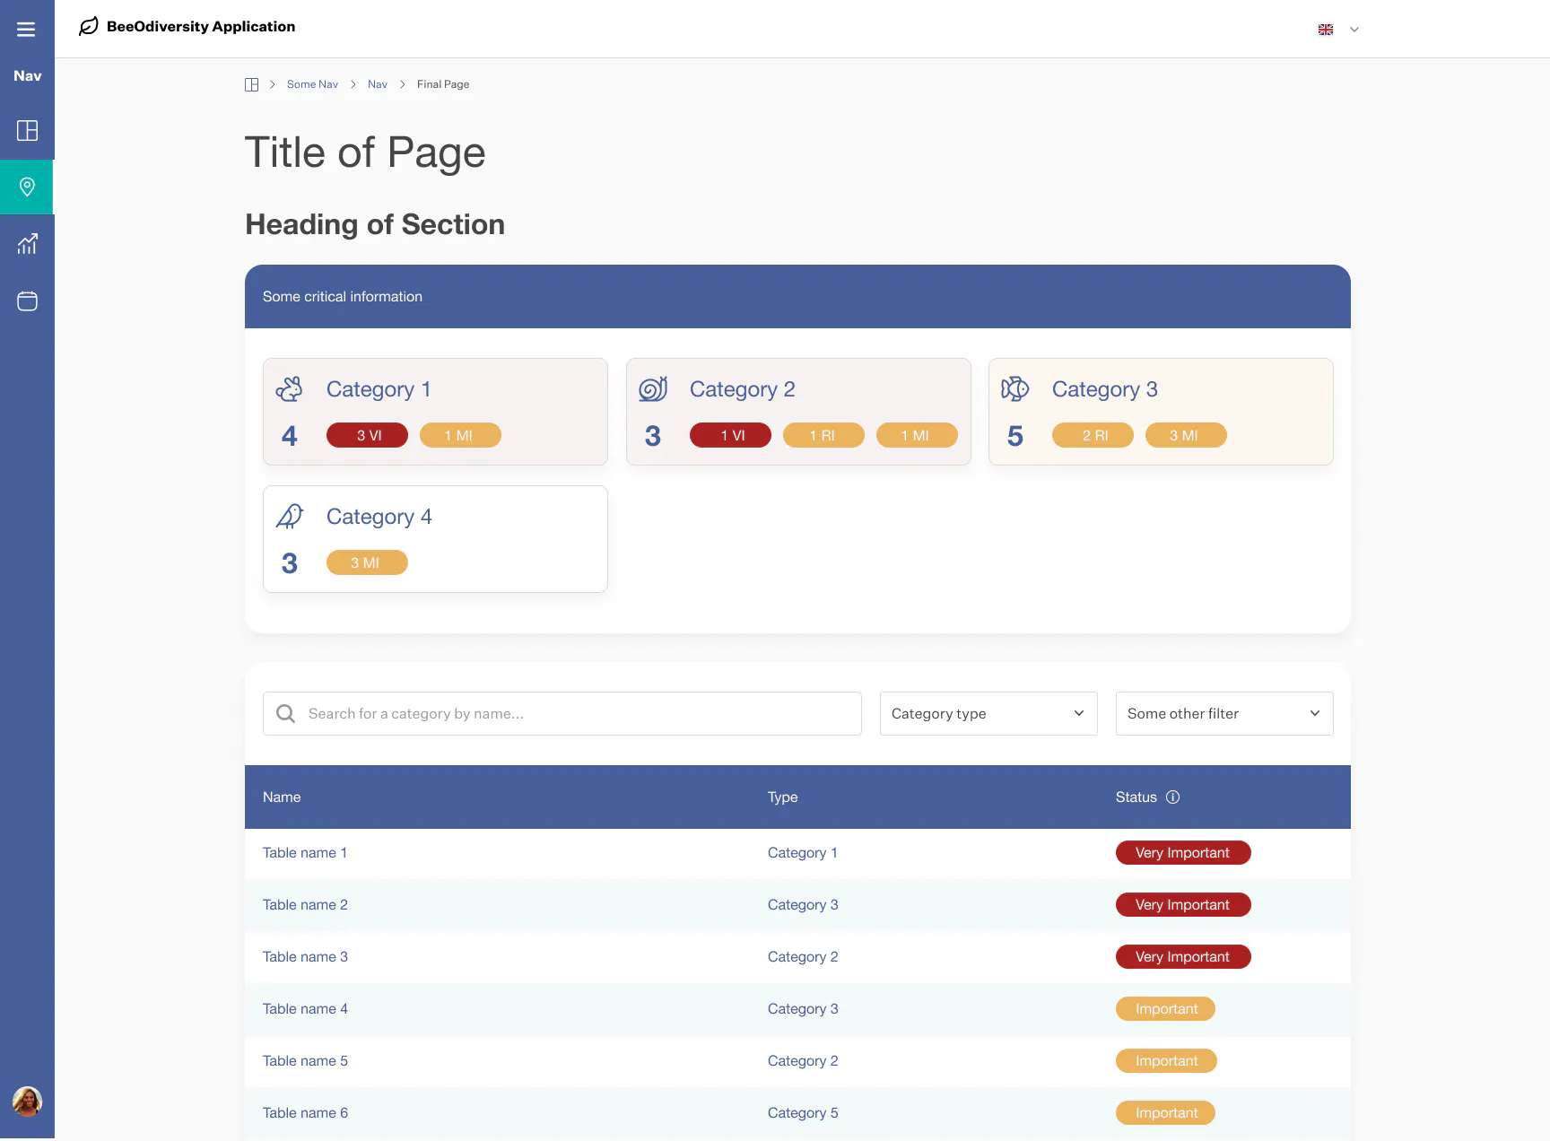Click the Nav breadcrumb link
The height and width of the screenshot is (1141, 1550).
pyautogui.click(x=378, y=84)
